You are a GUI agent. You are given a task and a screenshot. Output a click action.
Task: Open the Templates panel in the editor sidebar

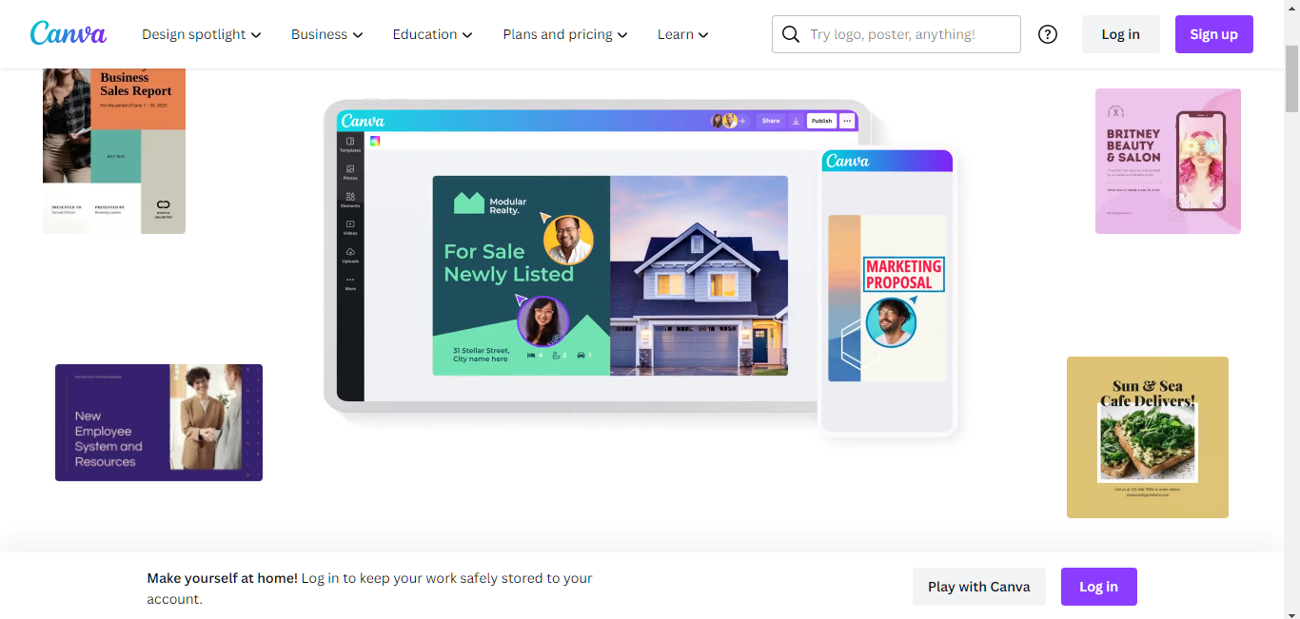pyautogui.click(x=350, y=145)
